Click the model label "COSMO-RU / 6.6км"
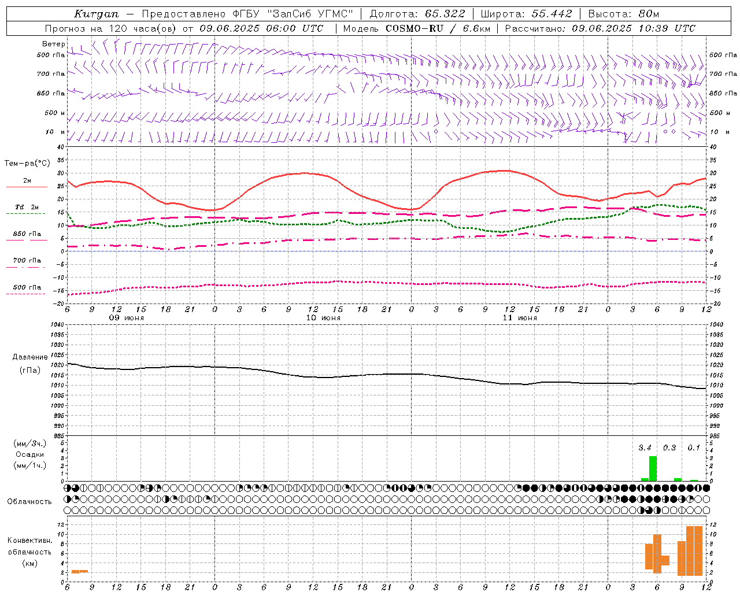The image size is (740, 592). pos(438,28)
